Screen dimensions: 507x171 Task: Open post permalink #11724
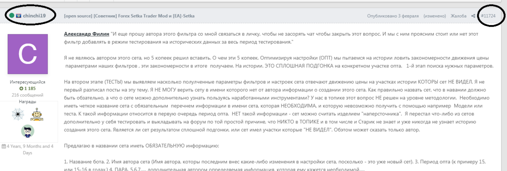488,16
